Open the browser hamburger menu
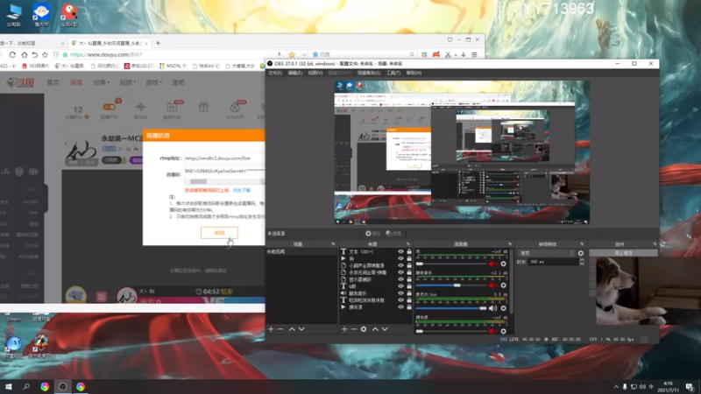The height and width of the screenshot is (394, 701). click(474, 54)
